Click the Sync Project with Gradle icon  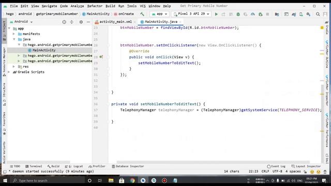[294, 14]
